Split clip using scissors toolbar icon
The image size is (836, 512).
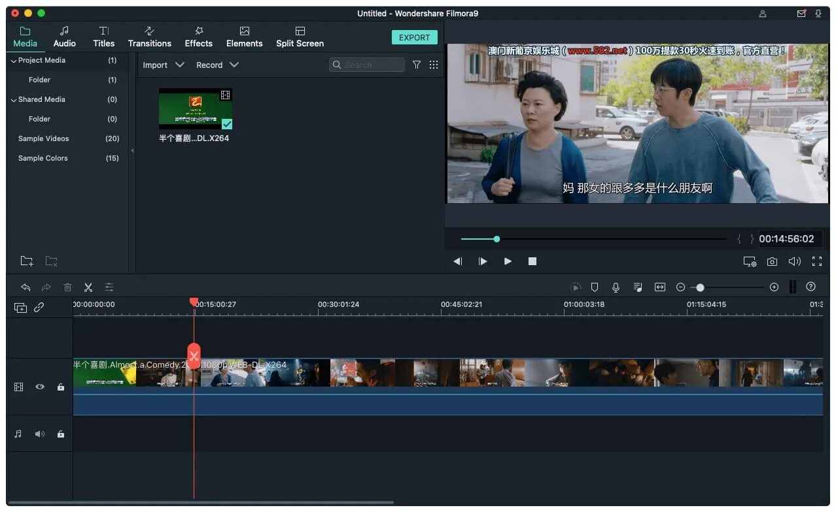tap(88, 287)
